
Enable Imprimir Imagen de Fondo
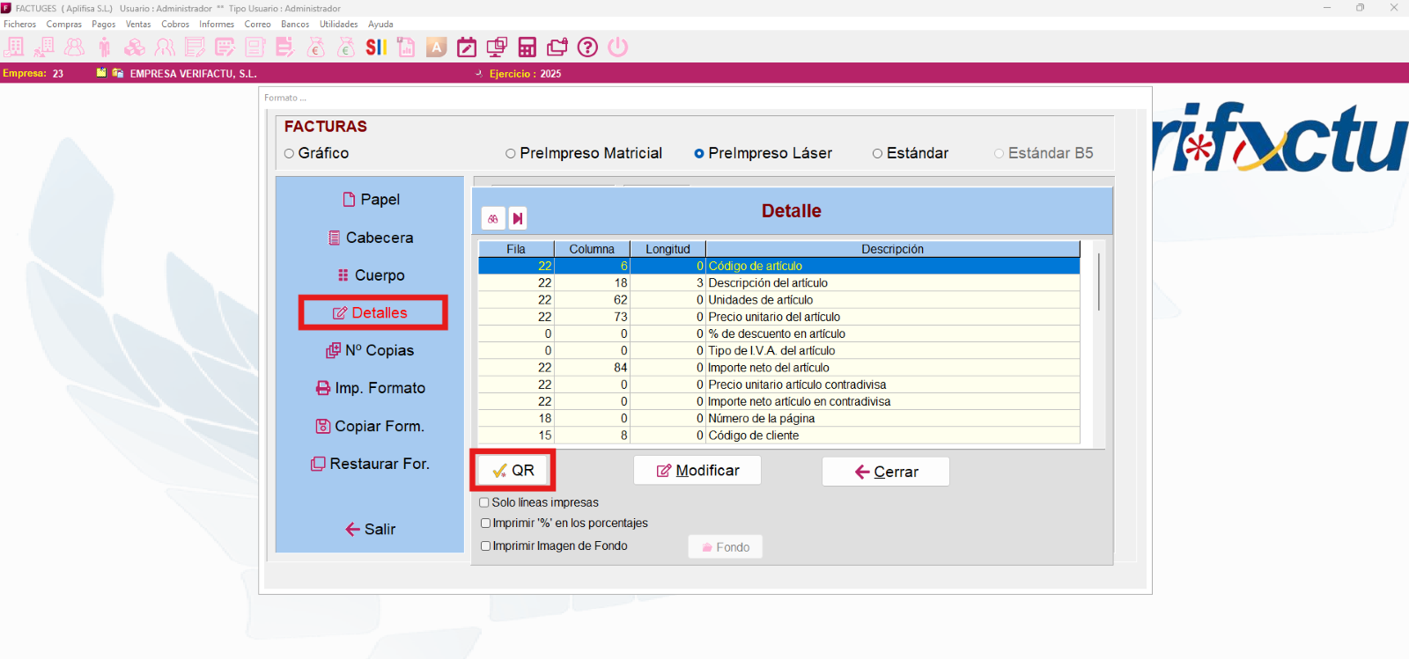coord(485,546)
